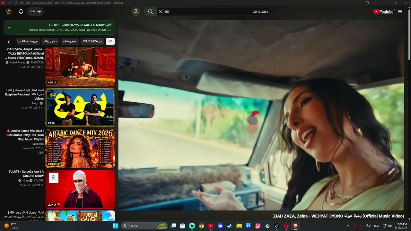Reload the page with refresh icon

pyautogui.click(x=16, y=3)
